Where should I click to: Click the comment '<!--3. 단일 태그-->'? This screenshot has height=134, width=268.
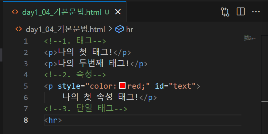pos(86,109)
